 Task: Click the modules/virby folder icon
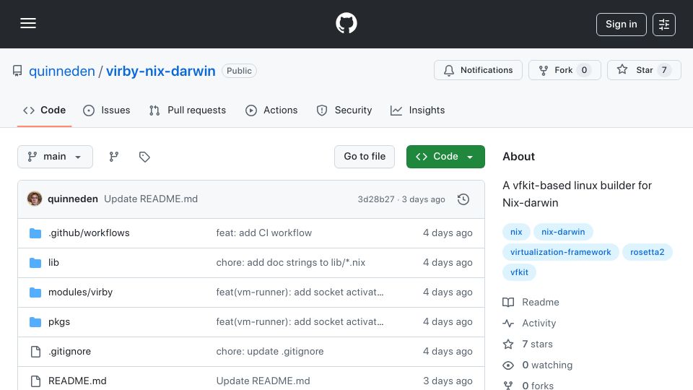pos(35,292)
